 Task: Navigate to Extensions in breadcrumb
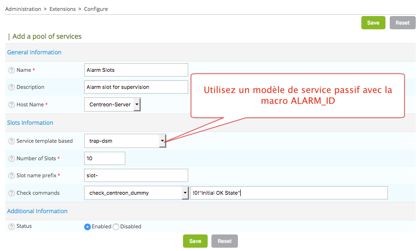[62, 9]
